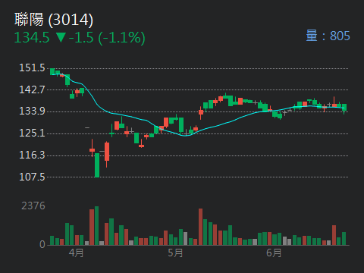Image resolution: width=364 pixels, height=273 pixels.
Task: Click the tallest green volume bar in April
Action: [96, 226]
